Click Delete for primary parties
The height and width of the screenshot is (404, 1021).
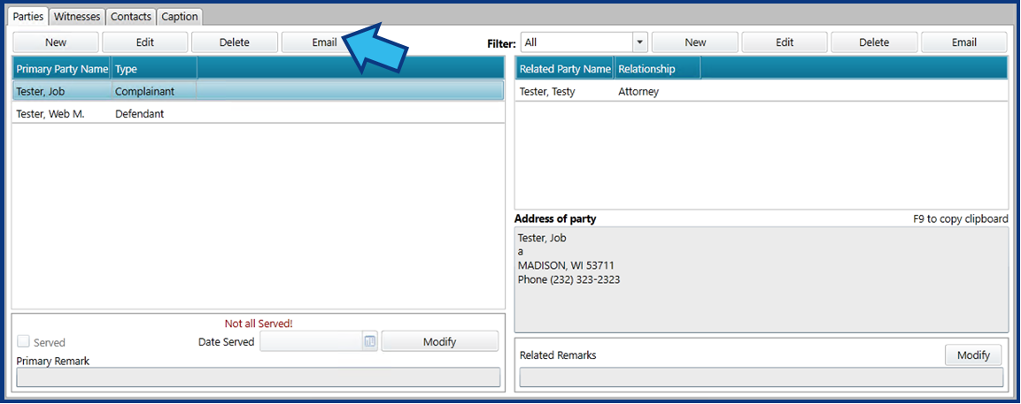235,42
